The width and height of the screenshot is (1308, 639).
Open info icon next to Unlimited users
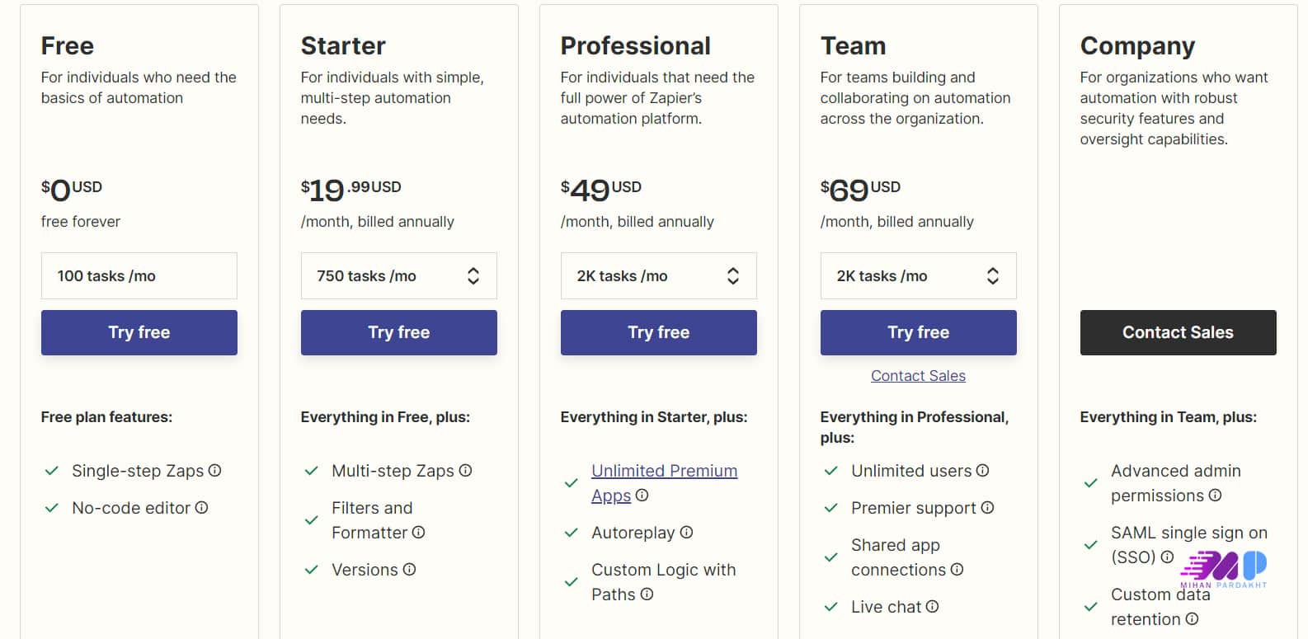983,471
